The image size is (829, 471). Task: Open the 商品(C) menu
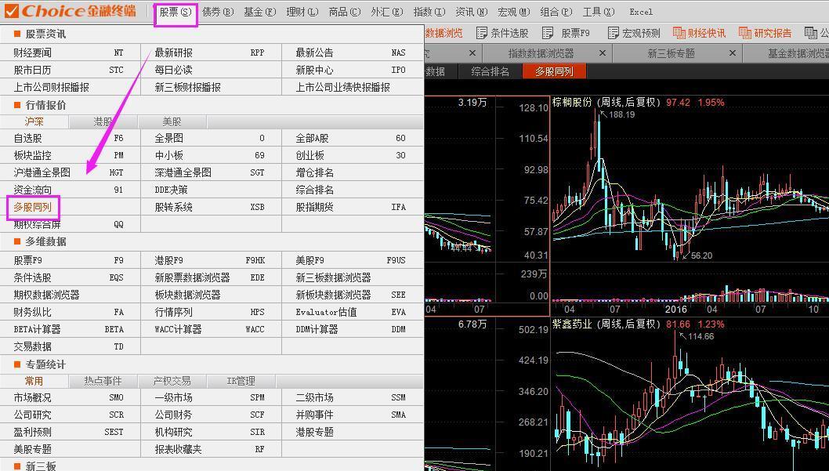point(344,13)
